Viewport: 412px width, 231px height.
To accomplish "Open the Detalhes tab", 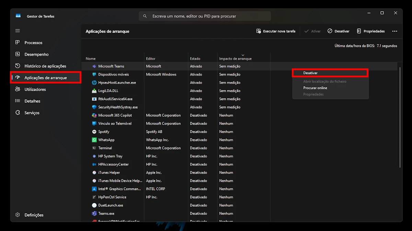I will tap(32, 101).
